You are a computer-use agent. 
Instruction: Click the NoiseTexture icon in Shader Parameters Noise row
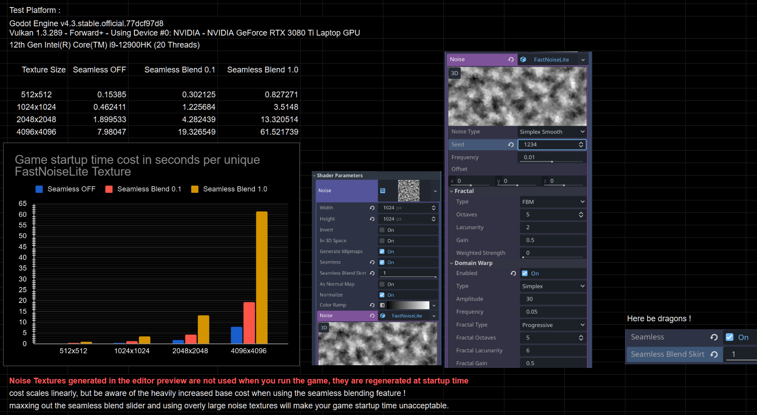[383, 191]
